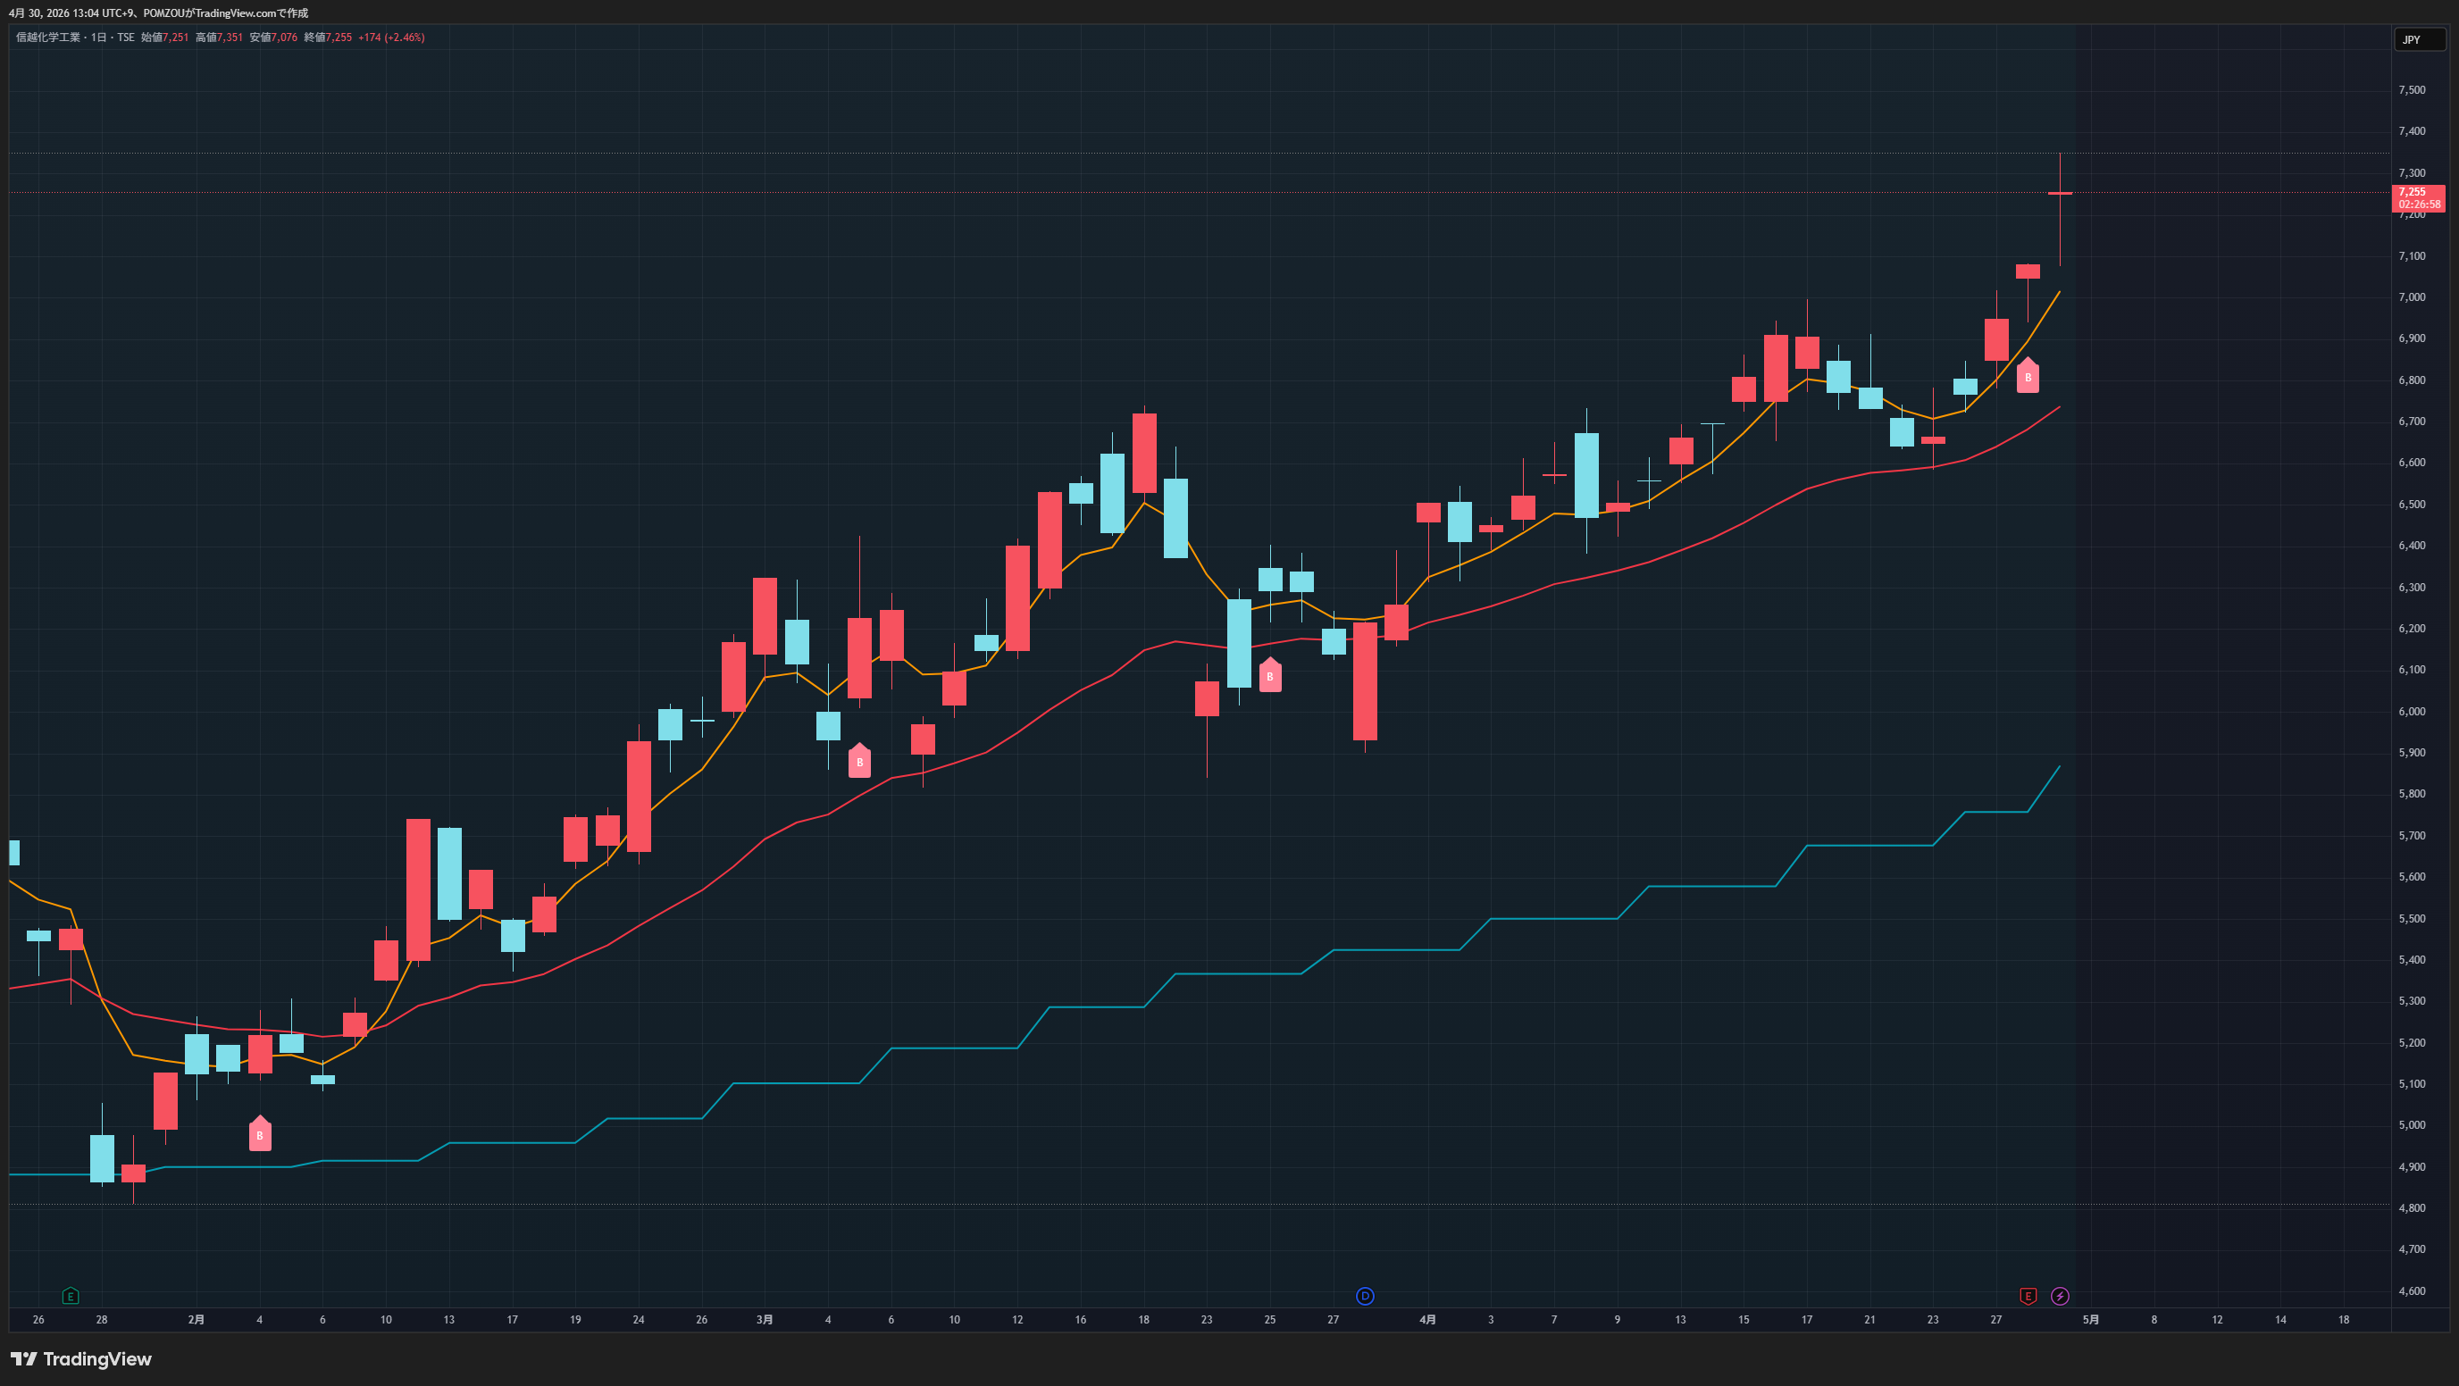The image size is (2459, 1386).
Task: Click the 7,500 price axis label
Action: (x=2412, y=89)
